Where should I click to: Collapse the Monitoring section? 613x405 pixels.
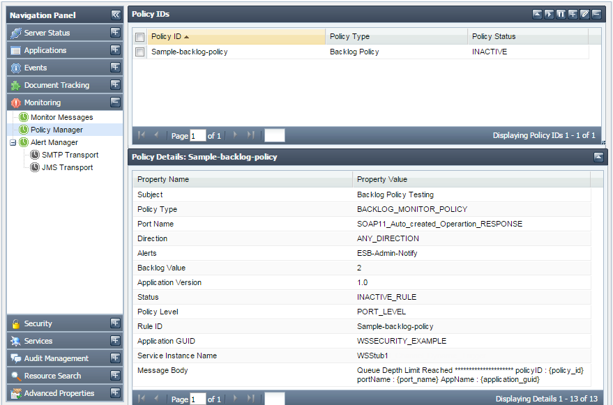(x=115, y=102)
